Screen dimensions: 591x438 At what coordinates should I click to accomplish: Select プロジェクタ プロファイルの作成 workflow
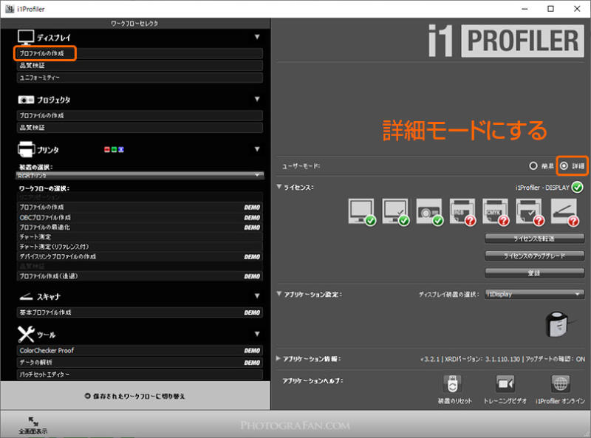point(140,115)
